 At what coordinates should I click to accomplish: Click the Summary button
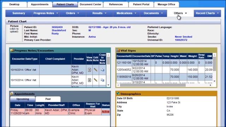19,13
